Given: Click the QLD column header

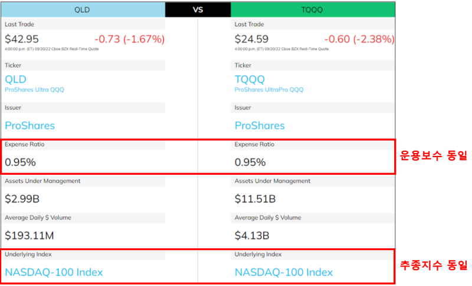Looking at the screenshot, I should (83, 9).
